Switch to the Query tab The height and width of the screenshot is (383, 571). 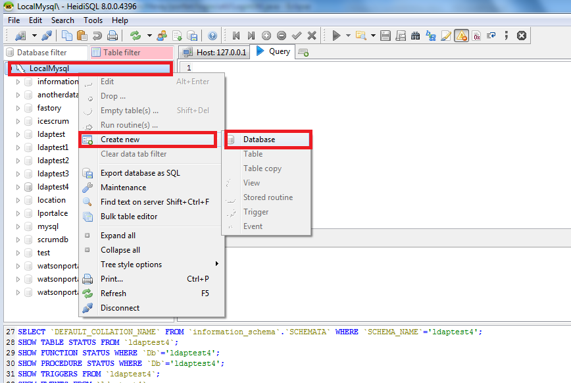click(273, 51)
